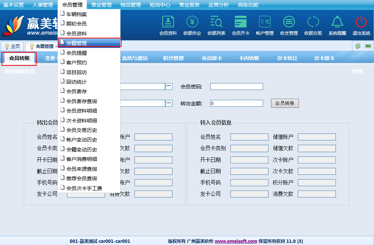This screenshot has width=374, height=245.
Task: Click the 系统提醒 bell icon
Action: pyautogui.click(x=337, y=23)
